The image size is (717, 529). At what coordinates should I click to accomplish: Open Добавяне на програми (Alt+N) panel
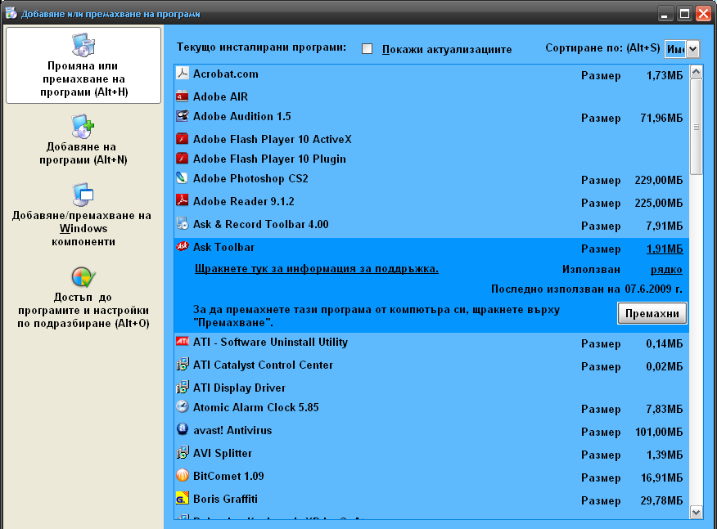83,141
